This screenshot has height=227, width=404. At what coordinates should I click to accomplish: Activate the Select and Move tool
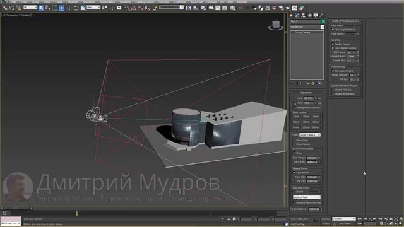point(69,8)
